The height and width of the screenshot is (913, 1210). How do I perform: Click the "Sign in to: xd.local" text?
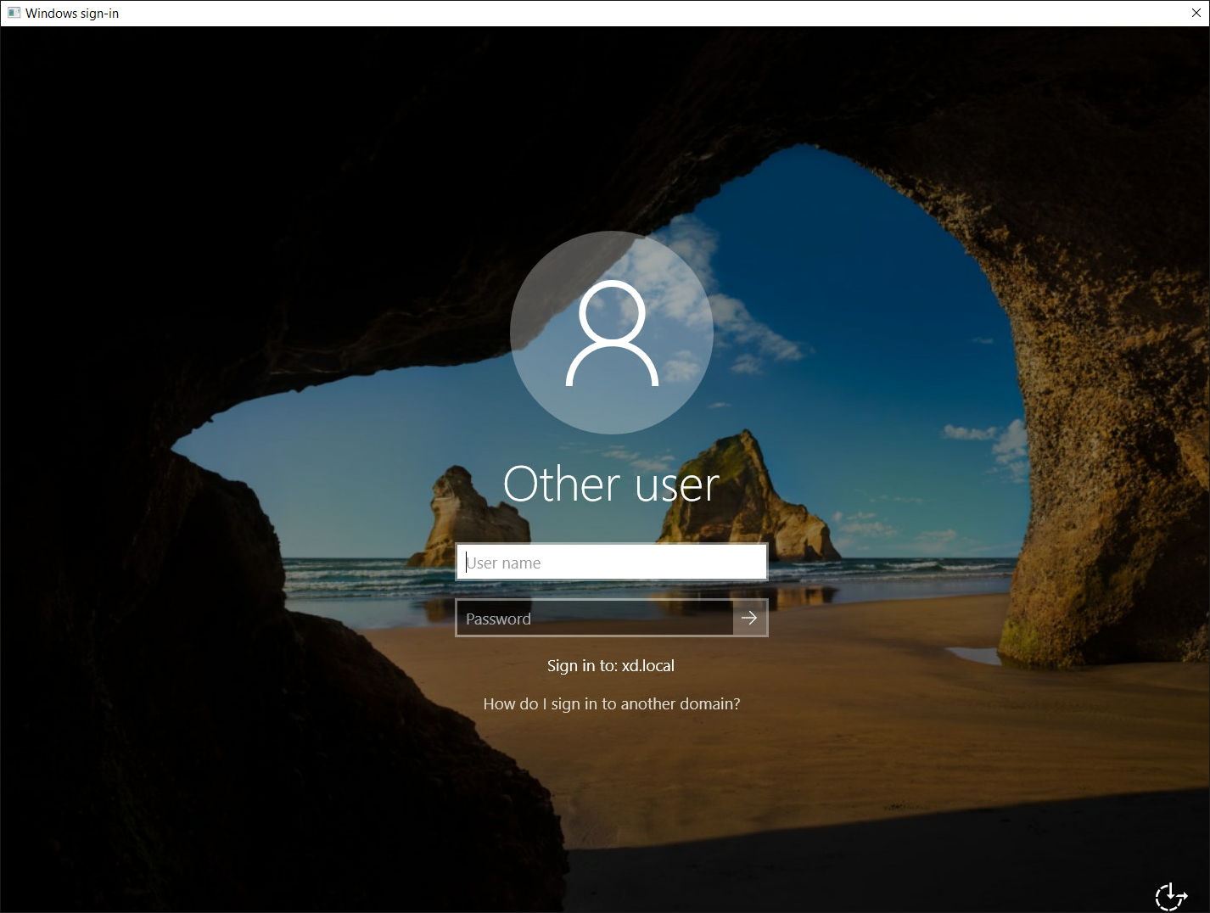[610, 665]
